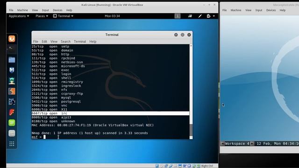Viewport: 299px width, 168px height.
Task: Click the terminal scrollbar up arrow
Action: click(x=191, y=46)
